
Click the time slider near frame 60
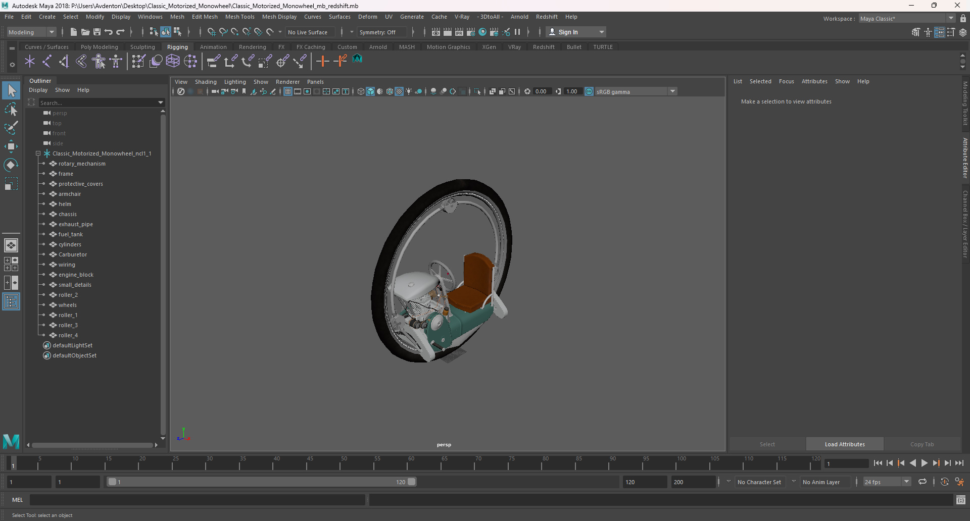(x=411, y=463)
